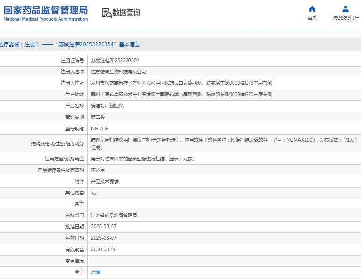Click the 生产地址 address value
Viewport: 361px width, 280px height.
point(181,95)
